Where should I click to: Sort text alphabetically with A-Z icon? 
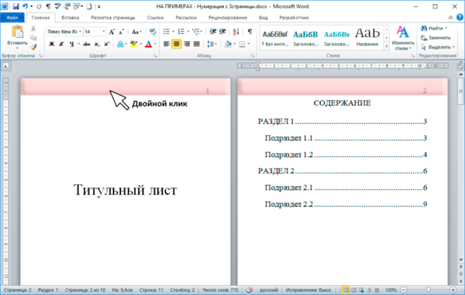click(x=236, y=32)
